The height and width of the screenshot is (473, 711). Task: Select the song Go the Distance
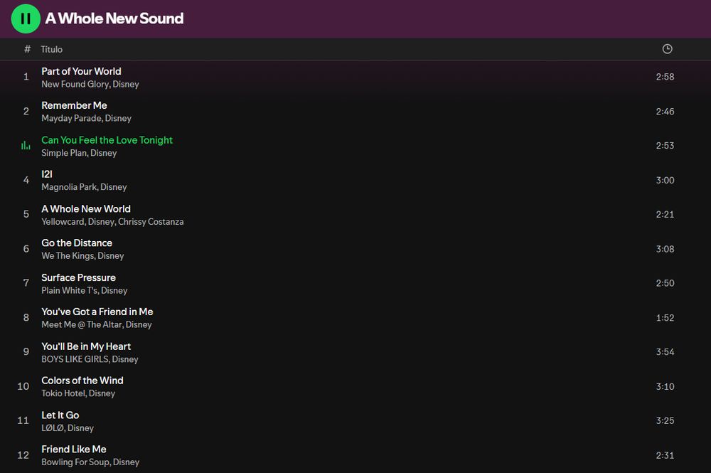(77, 243)
